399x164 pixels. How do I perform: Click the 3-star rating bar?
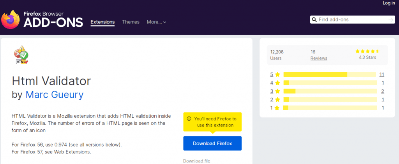click(330, 91)
